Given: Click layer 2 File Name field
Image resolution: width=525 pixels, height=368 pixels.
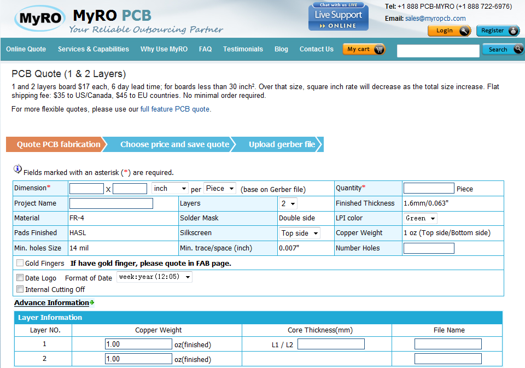Looking at the screenshot, I should click(x=448, y=359).
